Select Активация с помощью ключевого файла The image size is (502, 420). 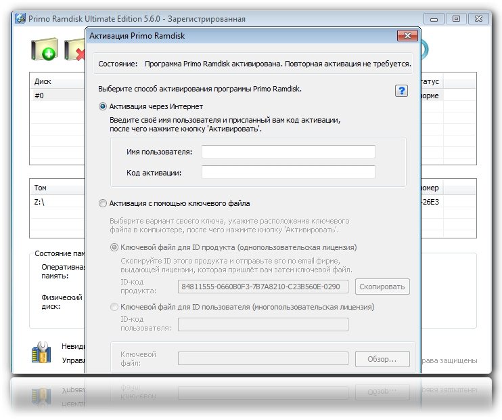click(103, 203)
